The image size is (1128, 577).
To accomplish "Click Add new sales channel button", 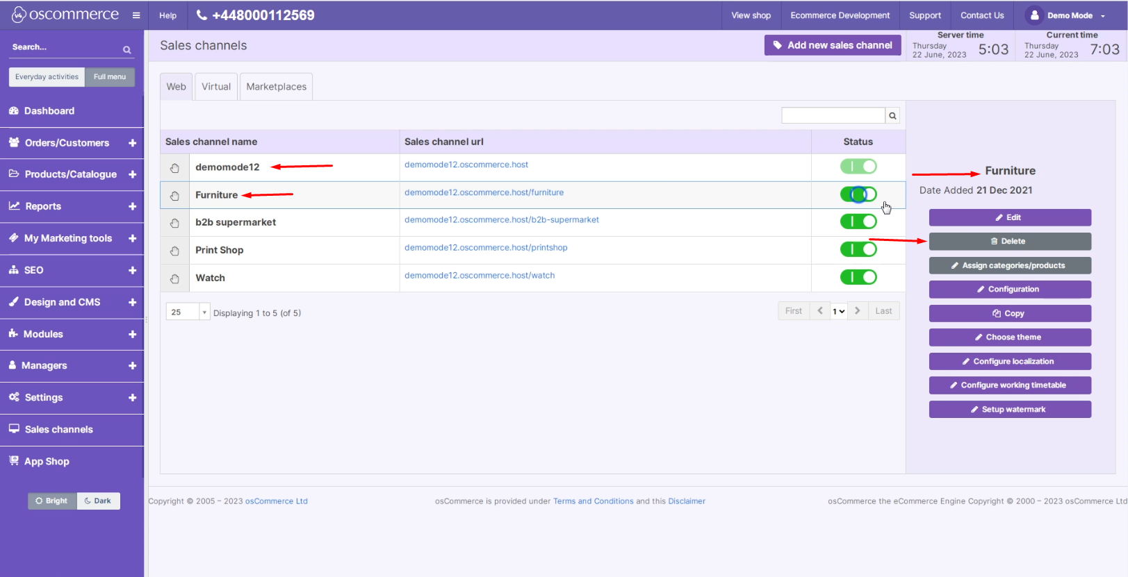I will click(833, 45).
